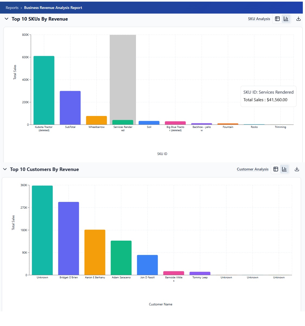Click the Adam Saraceno green bar
Viewport: 305px width, 326px height.
(121, 258)
